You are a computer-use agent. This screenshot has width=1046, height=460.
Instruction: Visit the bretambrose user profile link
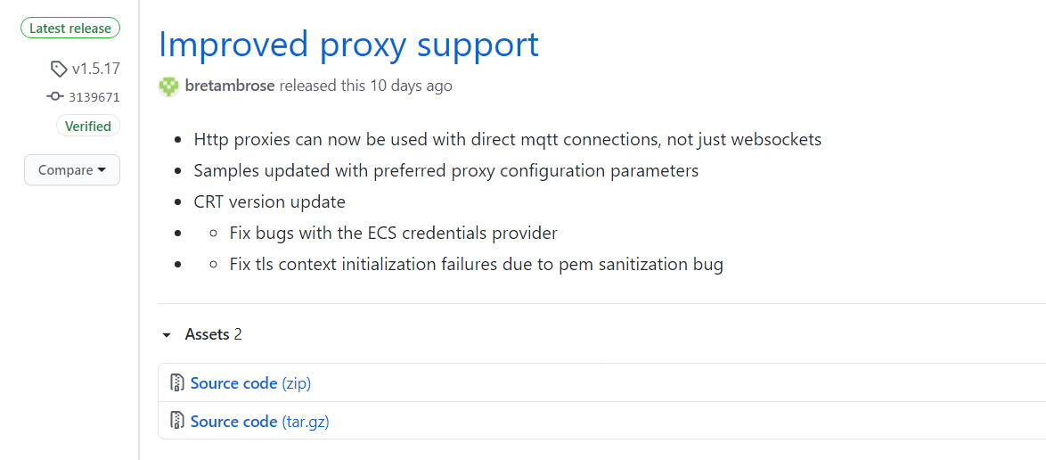tap(230, 86)
